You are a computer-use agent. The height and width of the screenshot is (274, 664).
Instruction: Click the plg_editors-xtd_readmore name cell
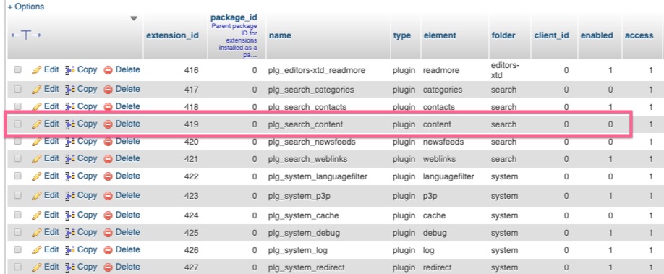click(316, 70)
